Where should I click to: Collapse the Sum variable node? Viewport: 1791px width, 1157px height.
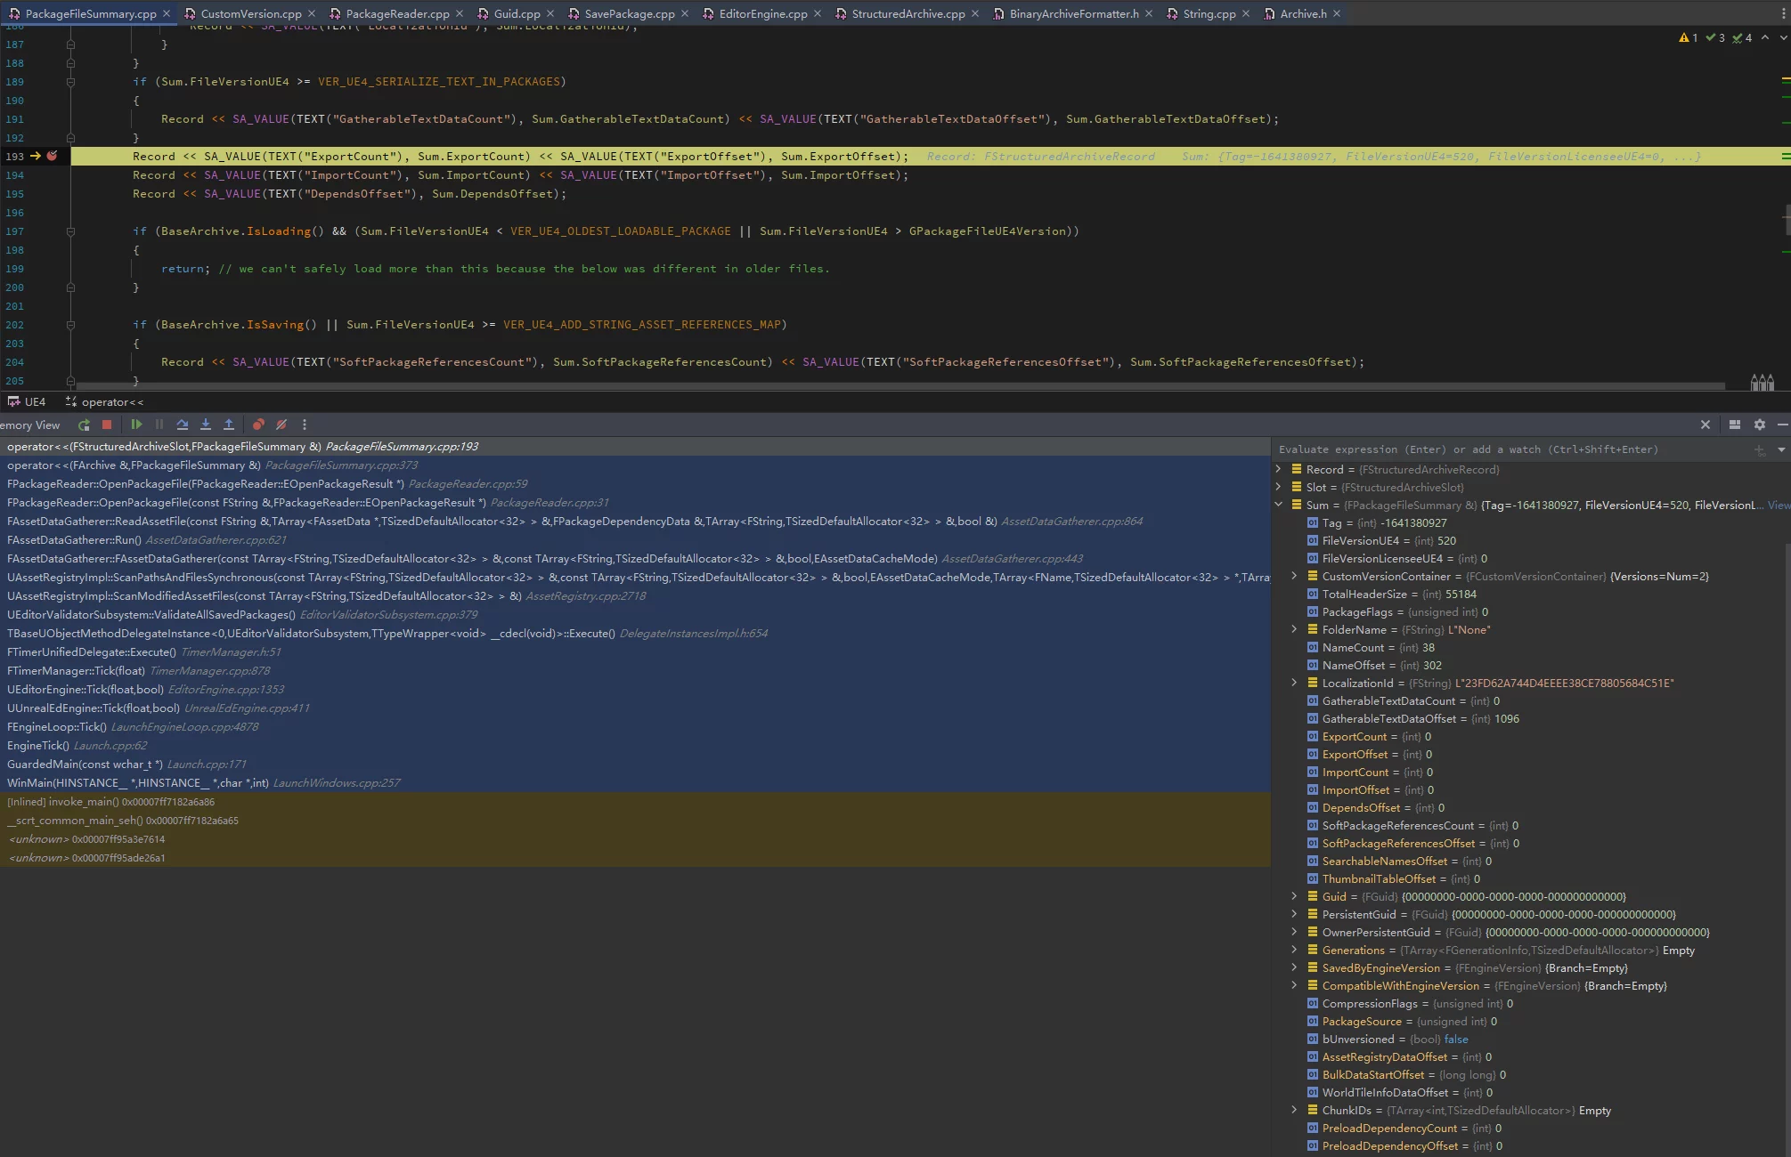pos(1279,506)
